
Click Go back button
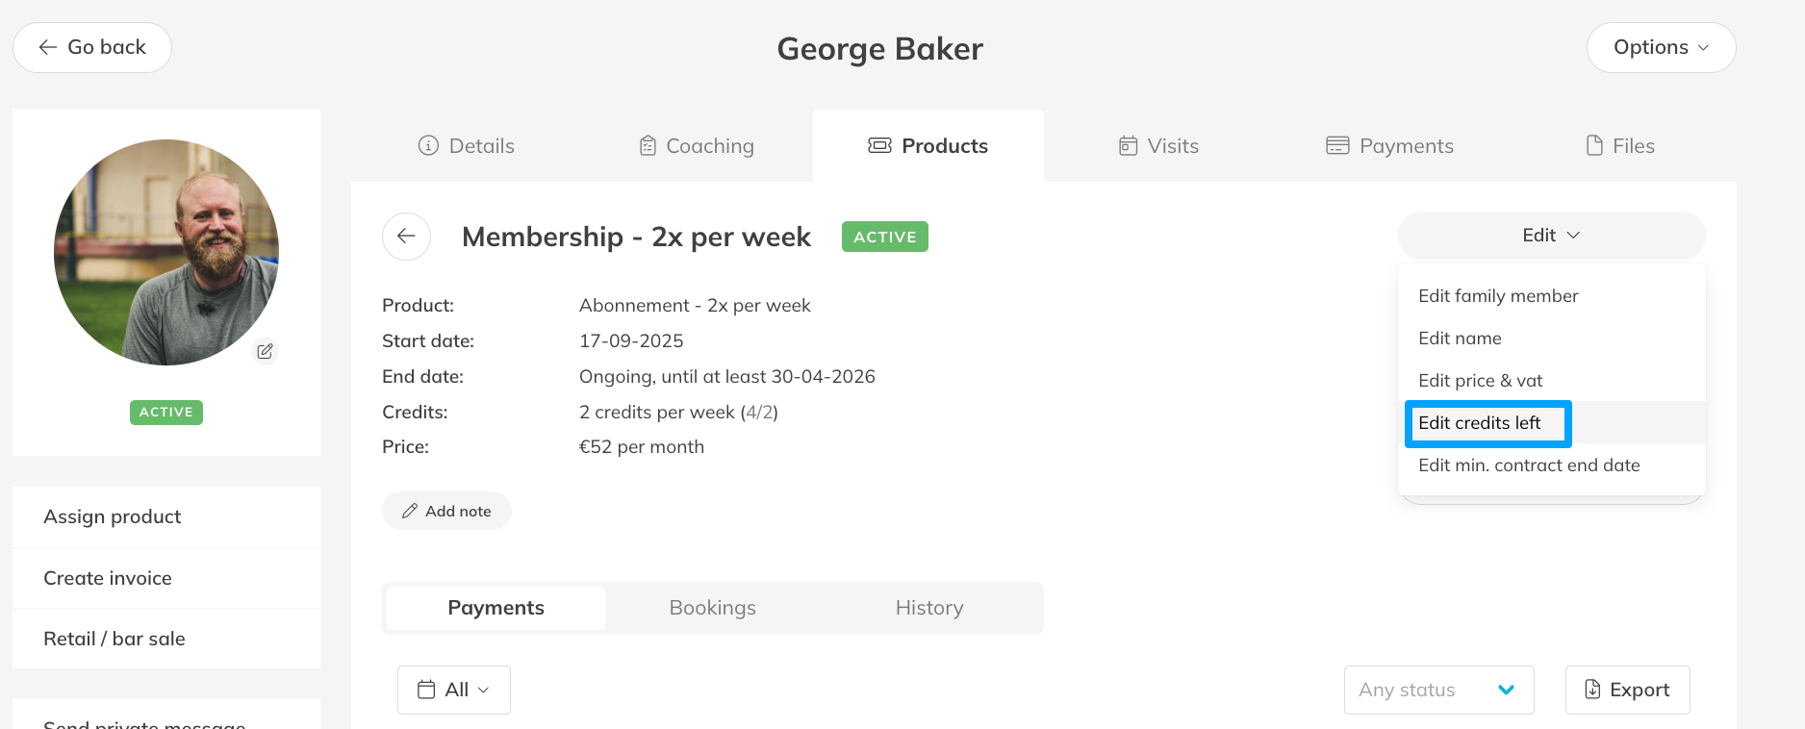[x=92, y=47]
